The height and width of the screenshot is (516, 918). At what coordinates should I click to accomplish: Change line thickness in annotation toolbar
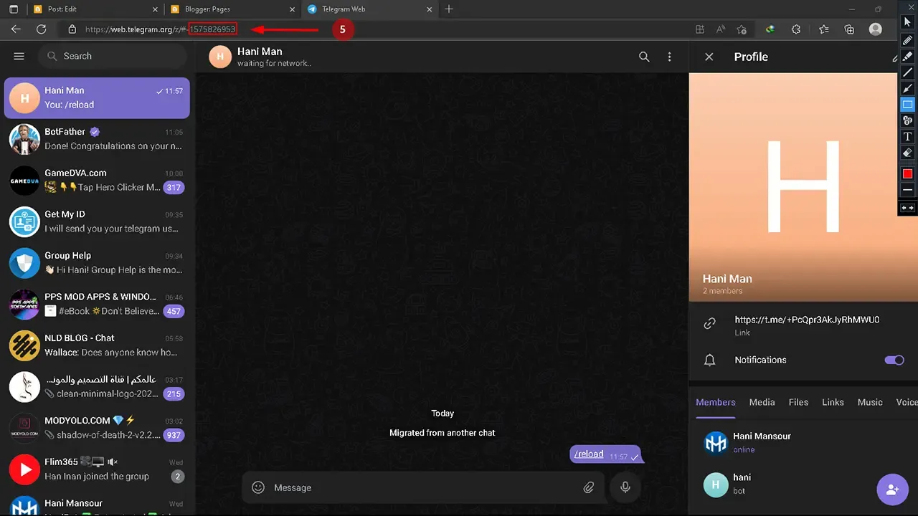907,190
